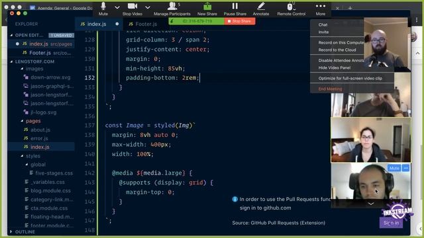Toggle Optimize for full-screen video clip
The height and width of the screenshot is (238, 424).
[350, 78]
